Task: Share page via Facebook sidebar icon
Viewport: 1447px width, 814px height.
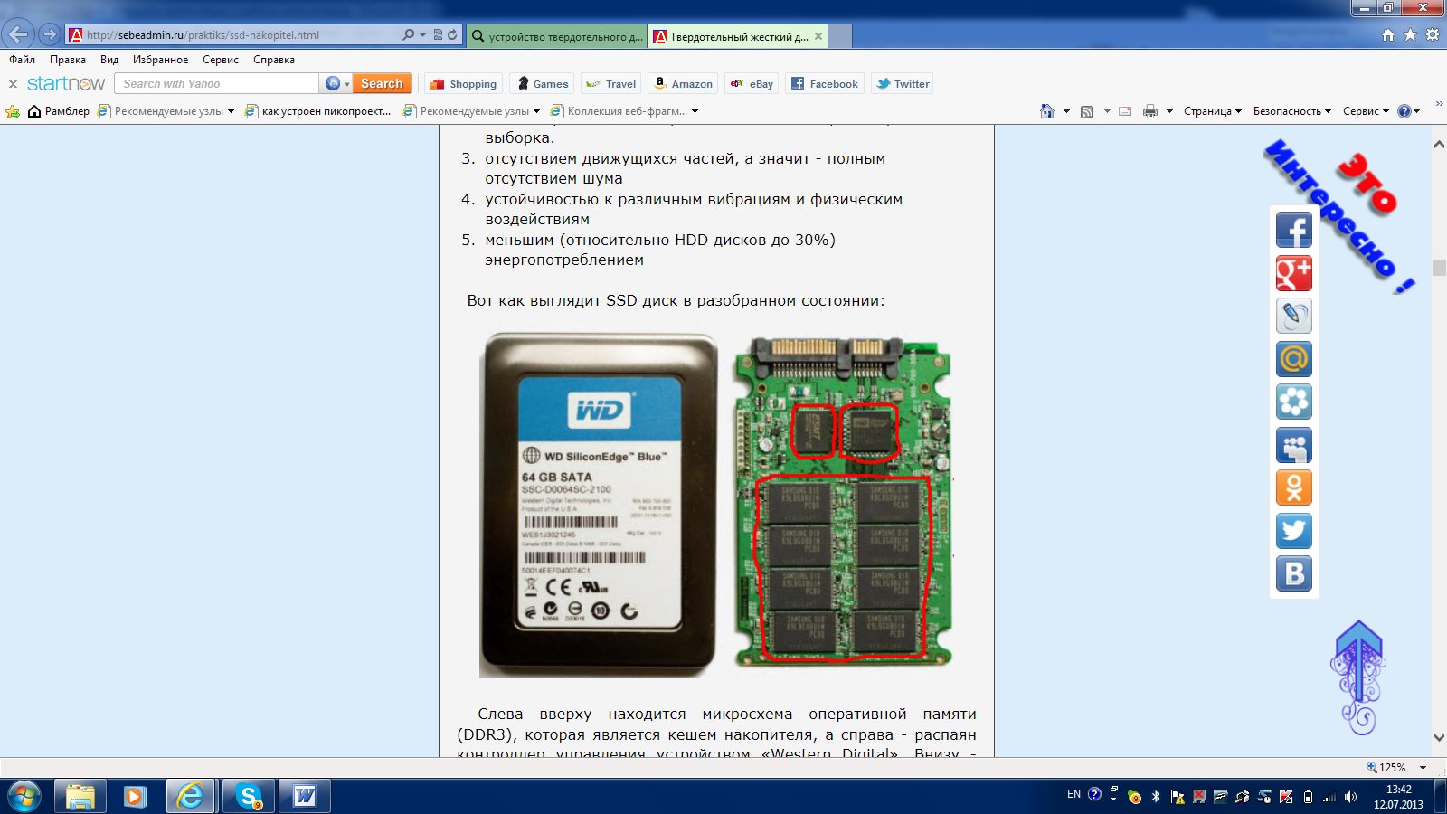Action: pyautogui.click(x=1294, y=230)
